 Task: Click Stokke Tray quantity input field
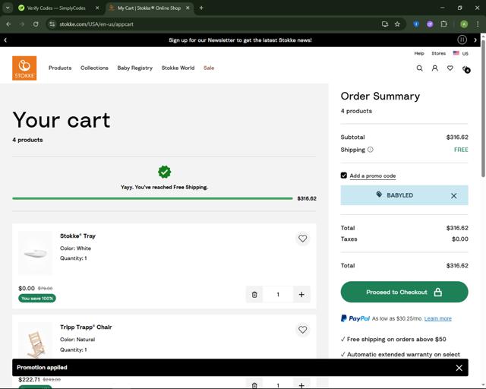pyautogui.click(x=278, y=294)
